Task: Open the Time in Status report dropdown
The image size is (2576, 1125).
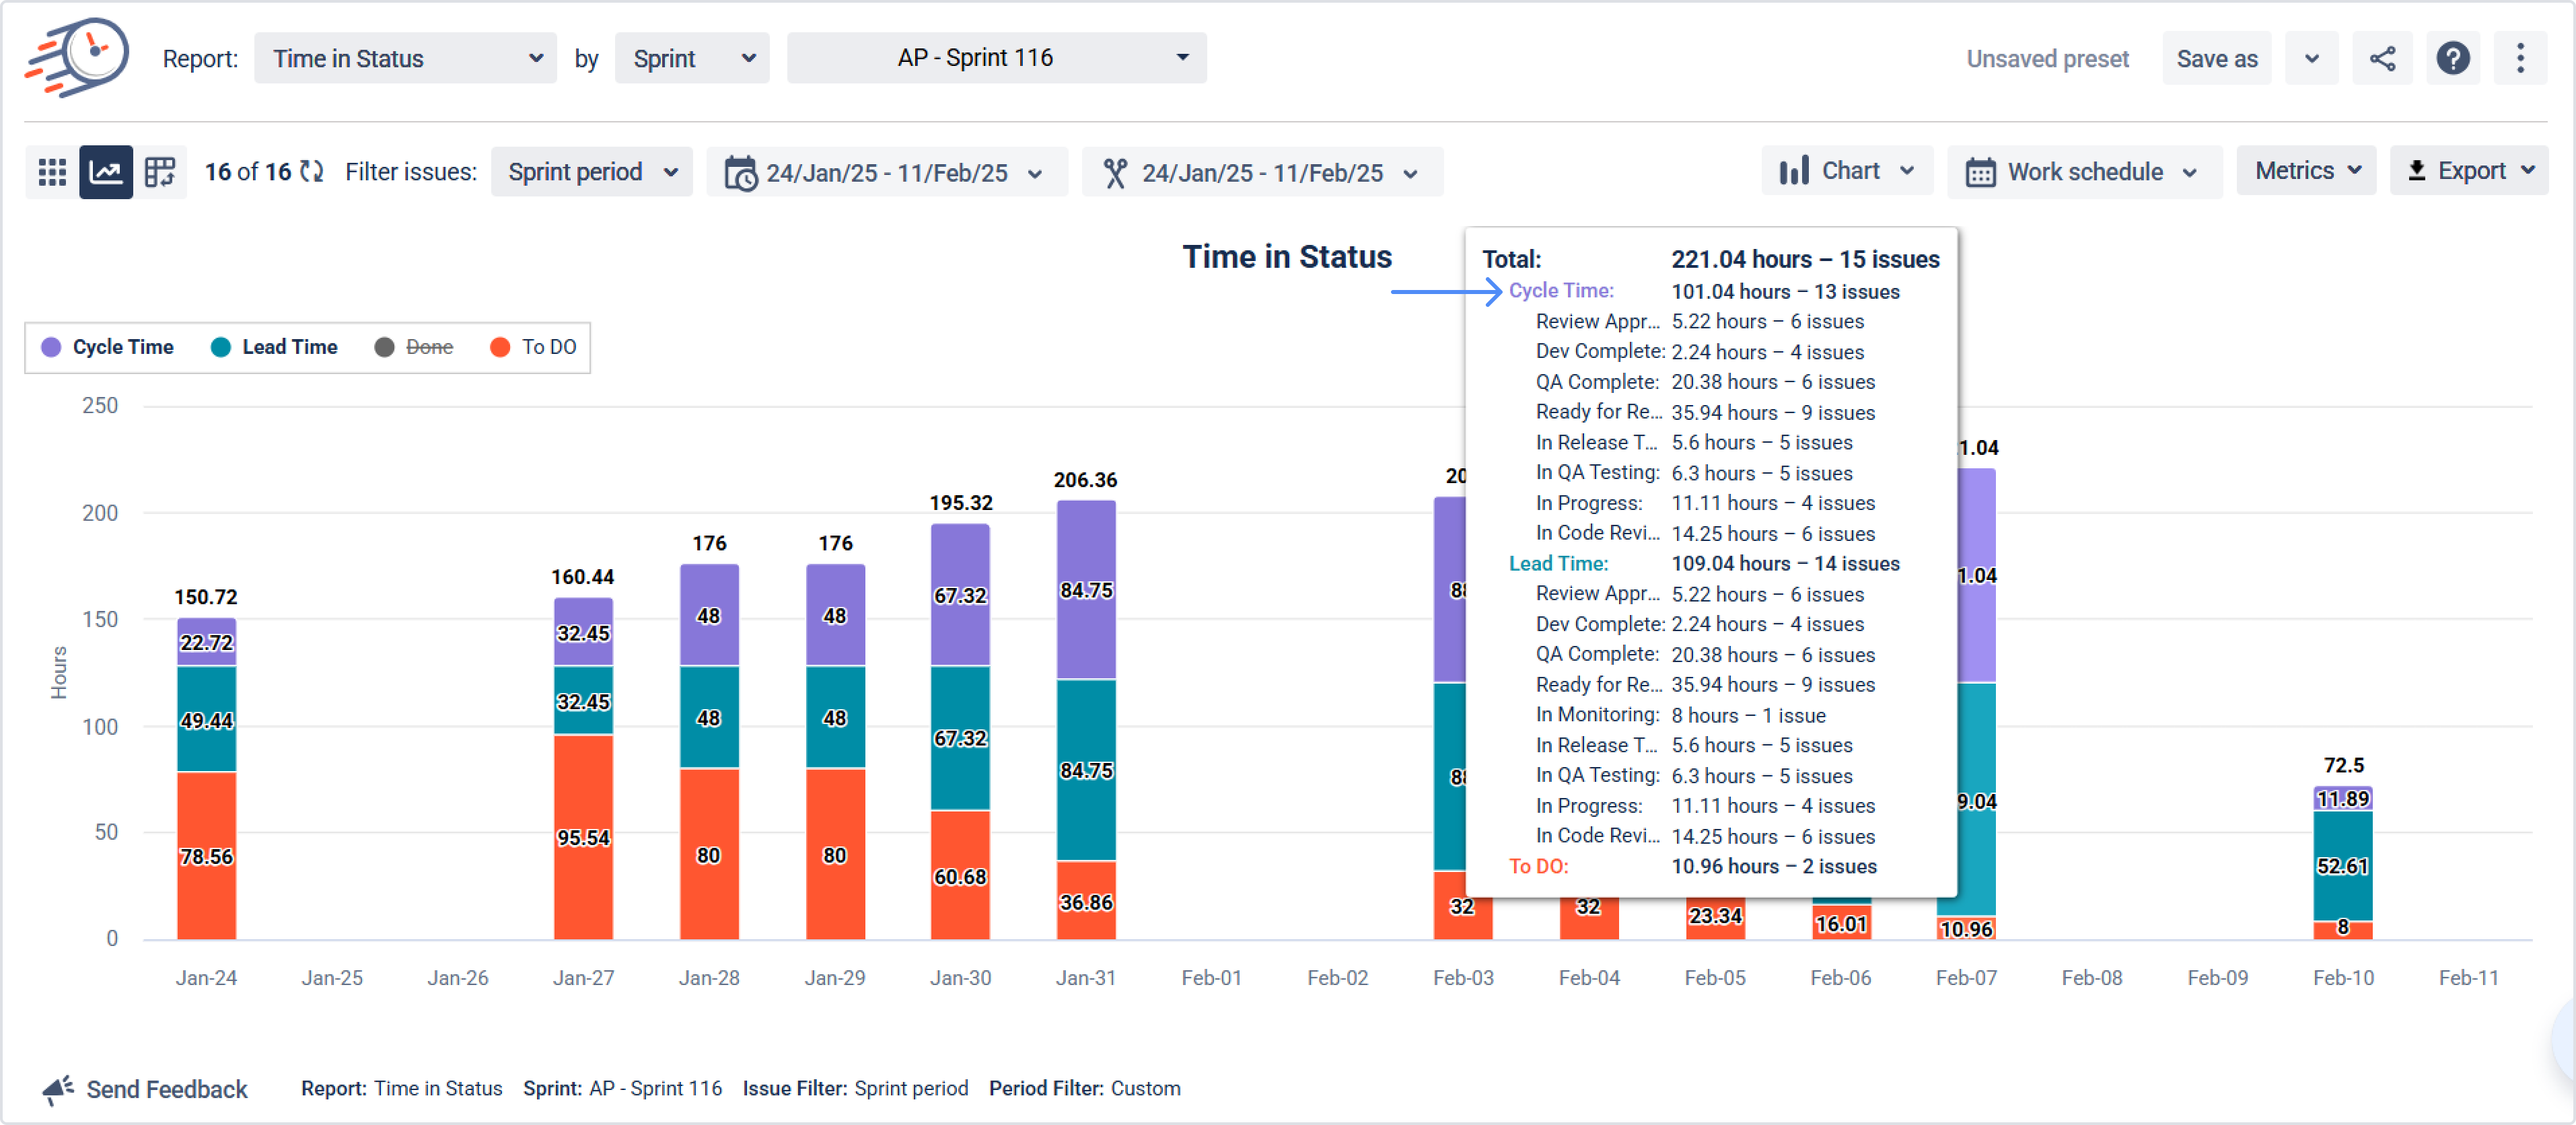Action: point(405,58)
